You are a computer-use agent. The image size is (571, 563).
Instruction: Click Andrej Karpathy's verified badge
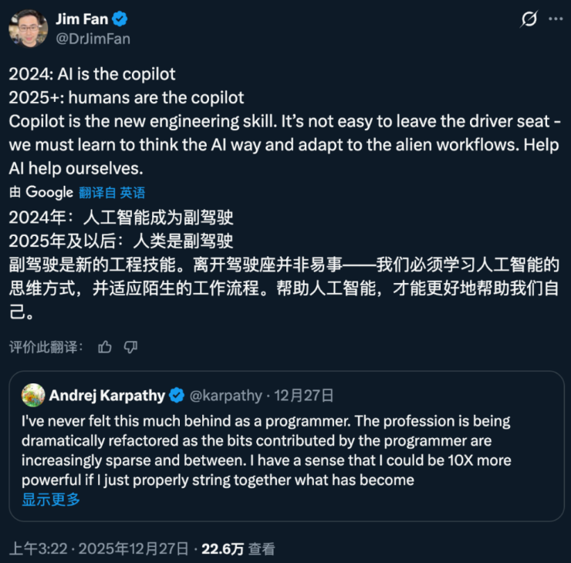(177, 396)
